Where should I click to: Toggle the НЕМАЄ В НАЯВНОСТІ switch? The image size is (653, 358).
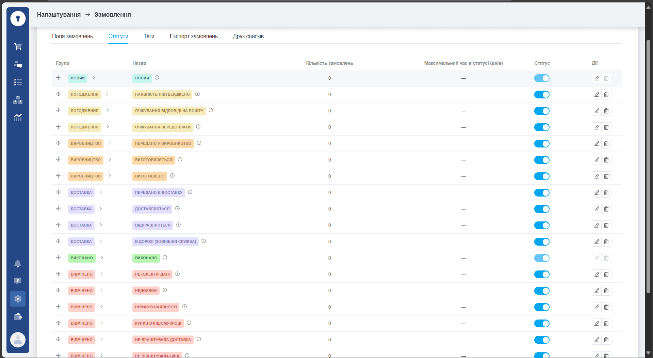point(542,307)
